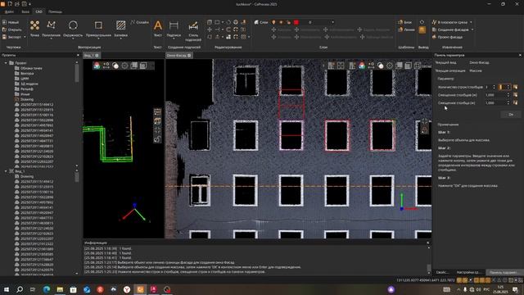The width and height of the screenshot is (524, 295).
Task: Click the Новый new drawing button
Action: tap(11, 22)
